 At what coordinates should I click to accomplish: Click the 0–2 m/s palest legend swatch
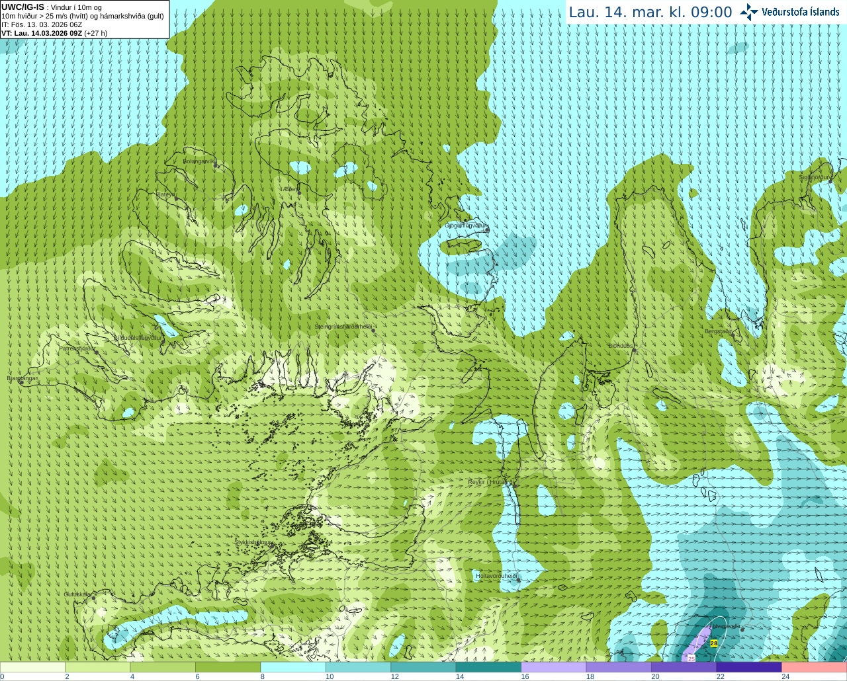pos(32,667)
